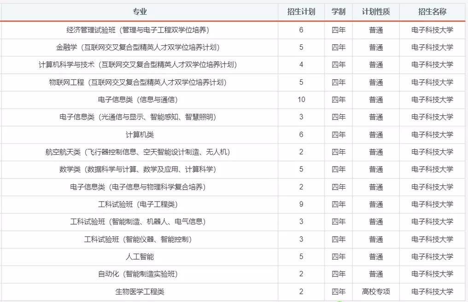The image size is (468, 302).
Task: Click the 招生计划 column header
Action: 302,12
